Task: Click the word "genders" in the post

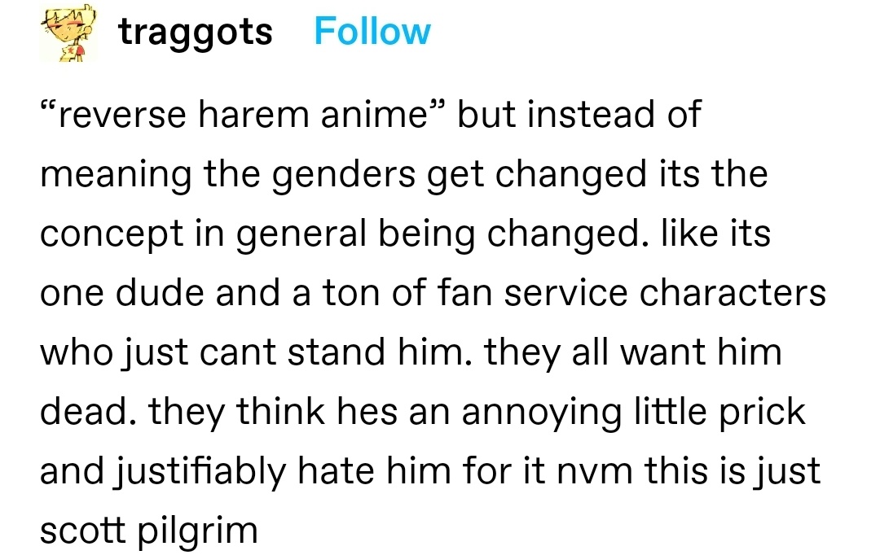Action: tap(344, 174)
